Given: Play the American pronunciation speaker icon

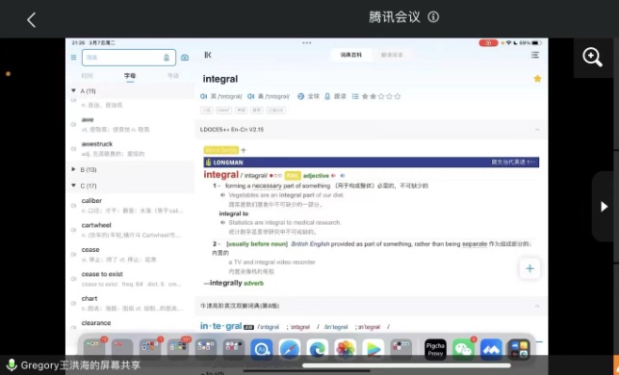Looking at the screenshot, I should coord(251,96).
